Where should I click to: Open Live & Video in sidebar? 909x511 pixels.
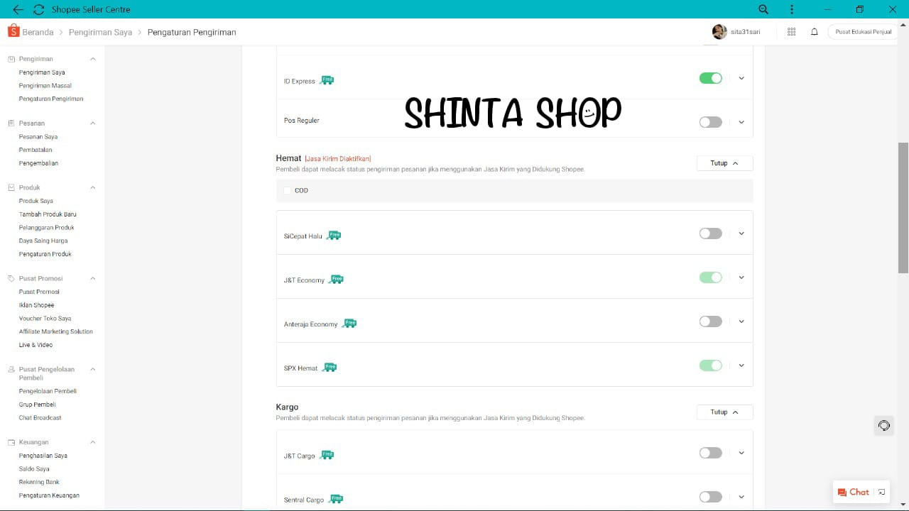36,345
